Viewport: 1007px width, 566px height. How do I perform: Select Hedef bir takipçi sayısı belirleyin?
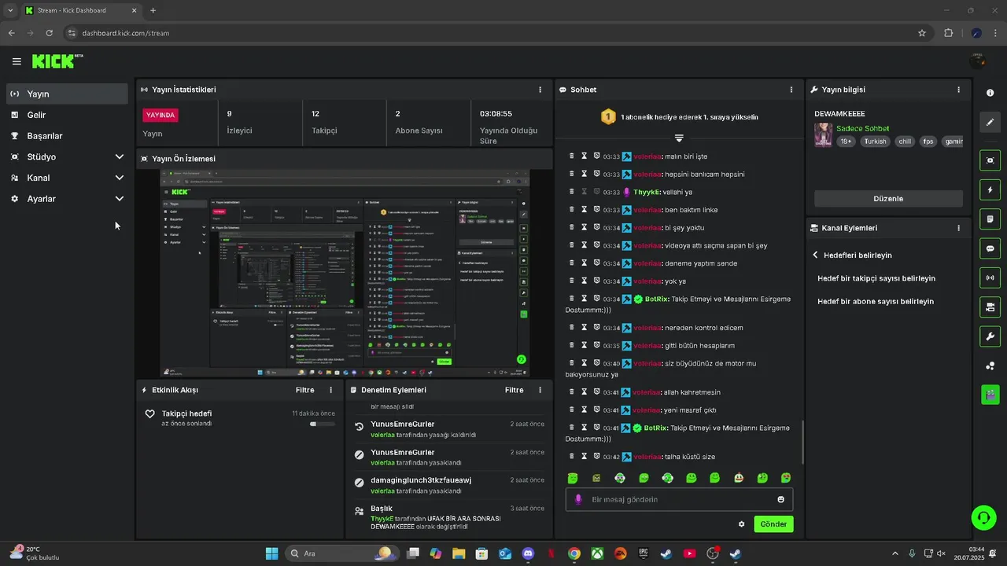[x=876, y=278]
